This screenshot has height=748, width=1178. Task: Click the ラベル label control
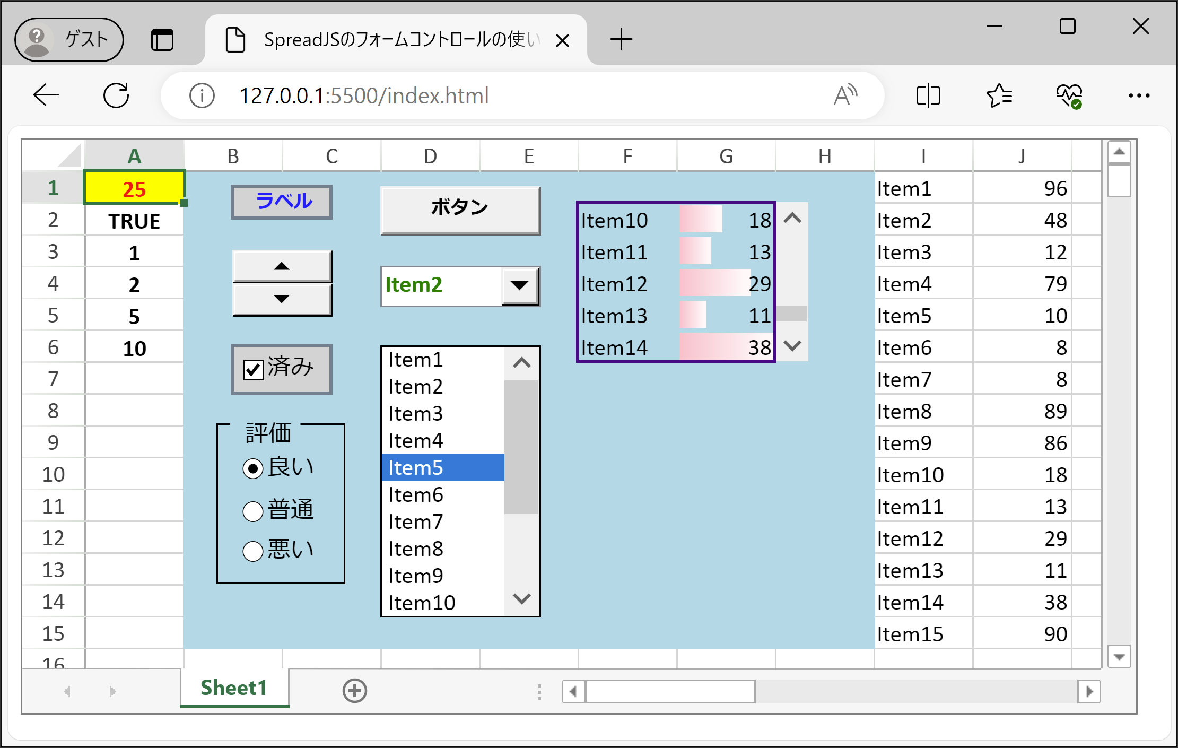(282, 202)
